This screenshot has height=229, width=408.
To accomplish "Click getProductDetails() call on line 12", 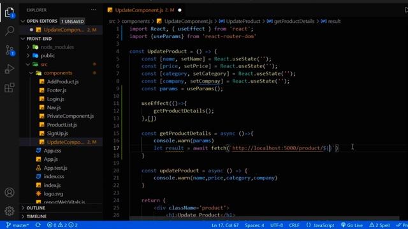I will click(x=184, y=111).
